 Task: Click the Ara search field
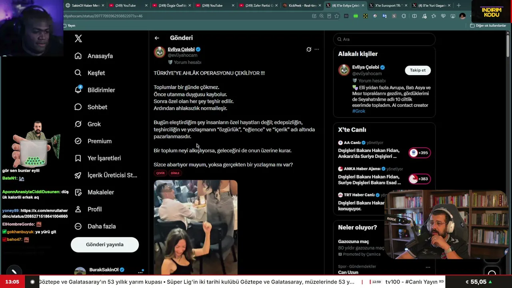384,39
